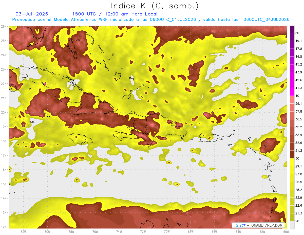This screenshot has width=304, height=235.
Task: Click the colorbar value "25.2"
Action: coord(299,190)
